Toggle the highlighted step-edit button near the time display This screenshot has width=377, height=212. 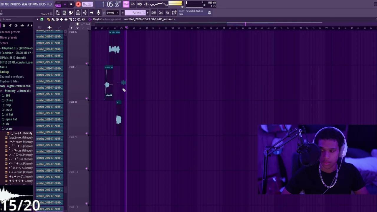click(x=126, y=4)
